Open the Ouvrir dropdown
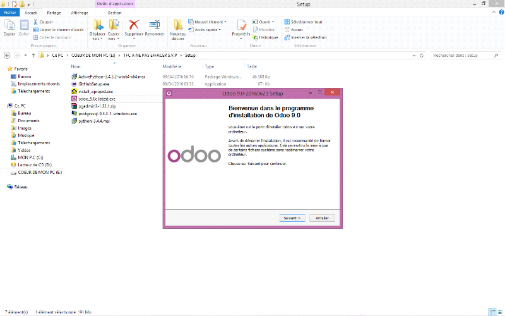Image resolution: width=505 pixels, height=316 pixels. (x=263, y=22)
